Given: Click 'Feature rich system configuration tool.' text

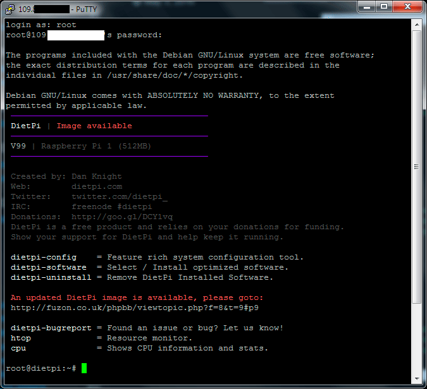Looking at the screenshot, I should [x=205, y=257].
